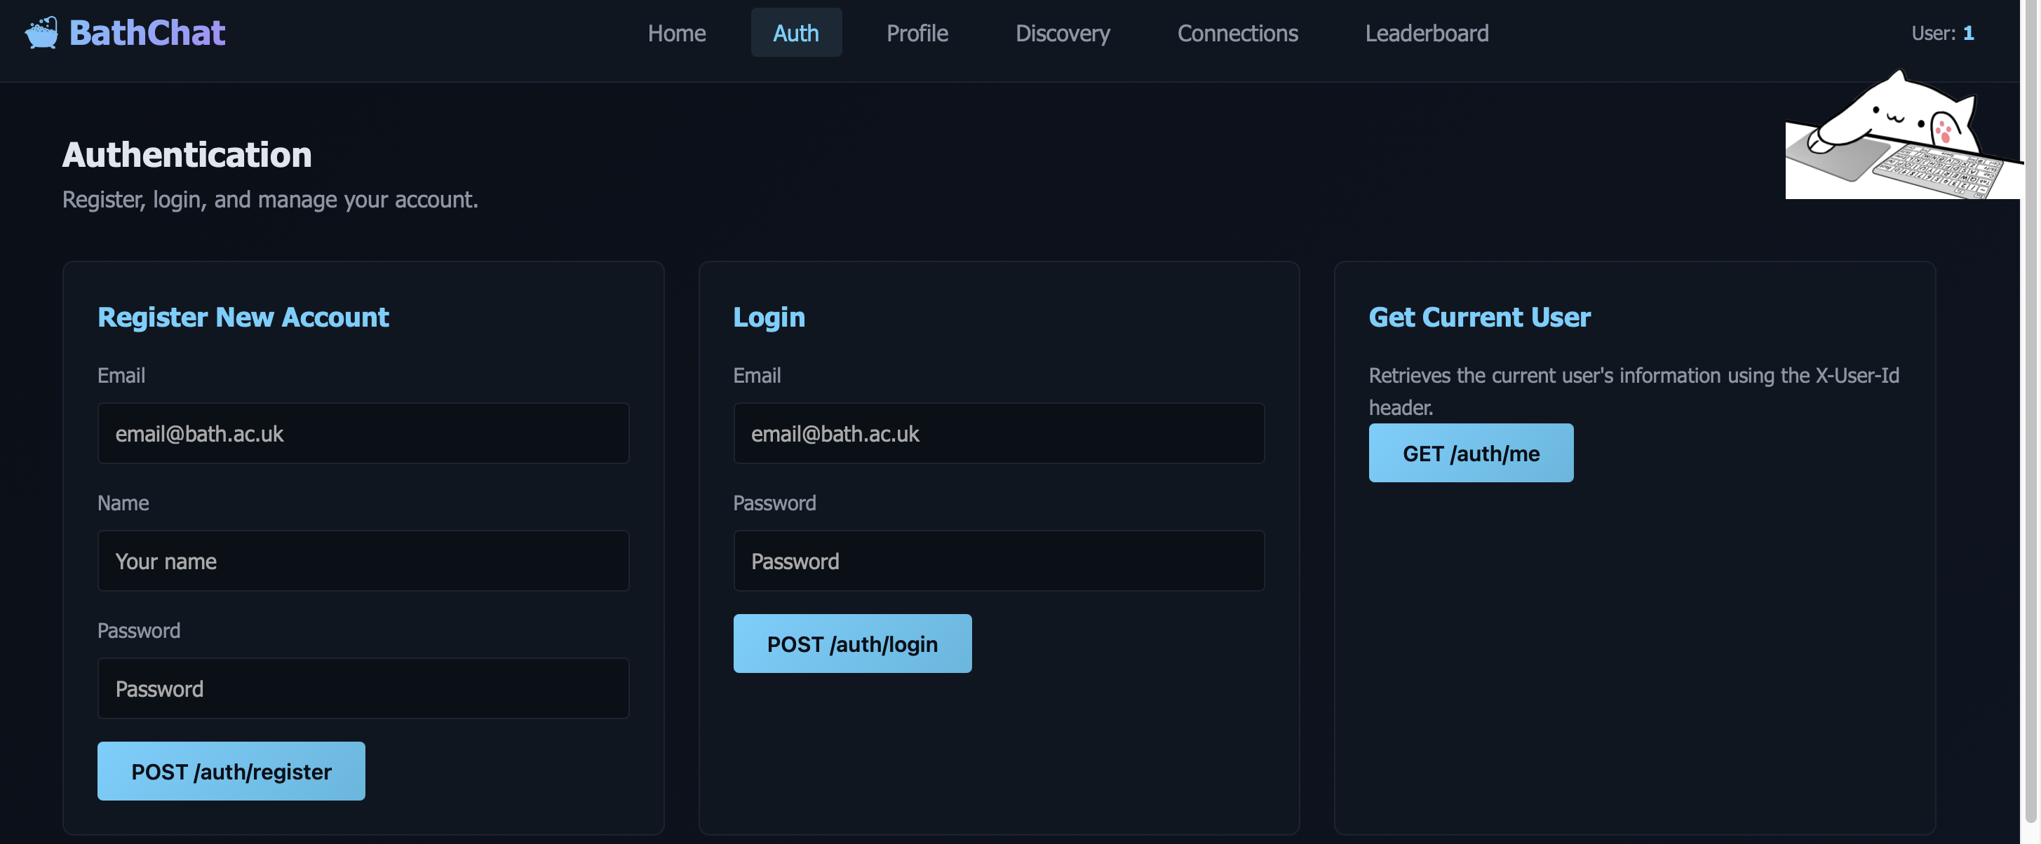Click the GET /auth/me button
This screenshot has width=2041, height=844.
point(1471,453)
